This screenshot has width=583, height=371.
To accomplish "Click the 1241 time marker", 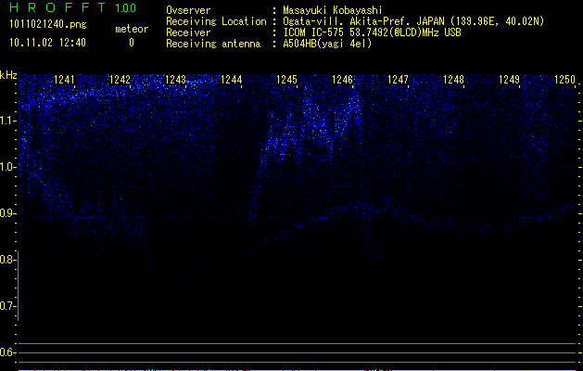I will tap(64, 80).
